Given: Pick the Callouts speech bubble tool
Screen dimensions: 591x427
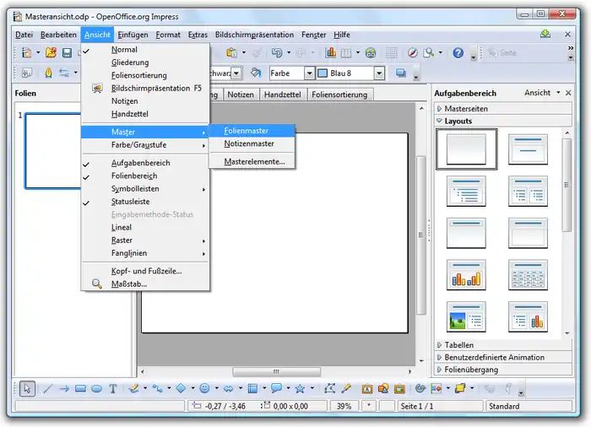Looking at the screenshot, I should click(x=276, y=388).
